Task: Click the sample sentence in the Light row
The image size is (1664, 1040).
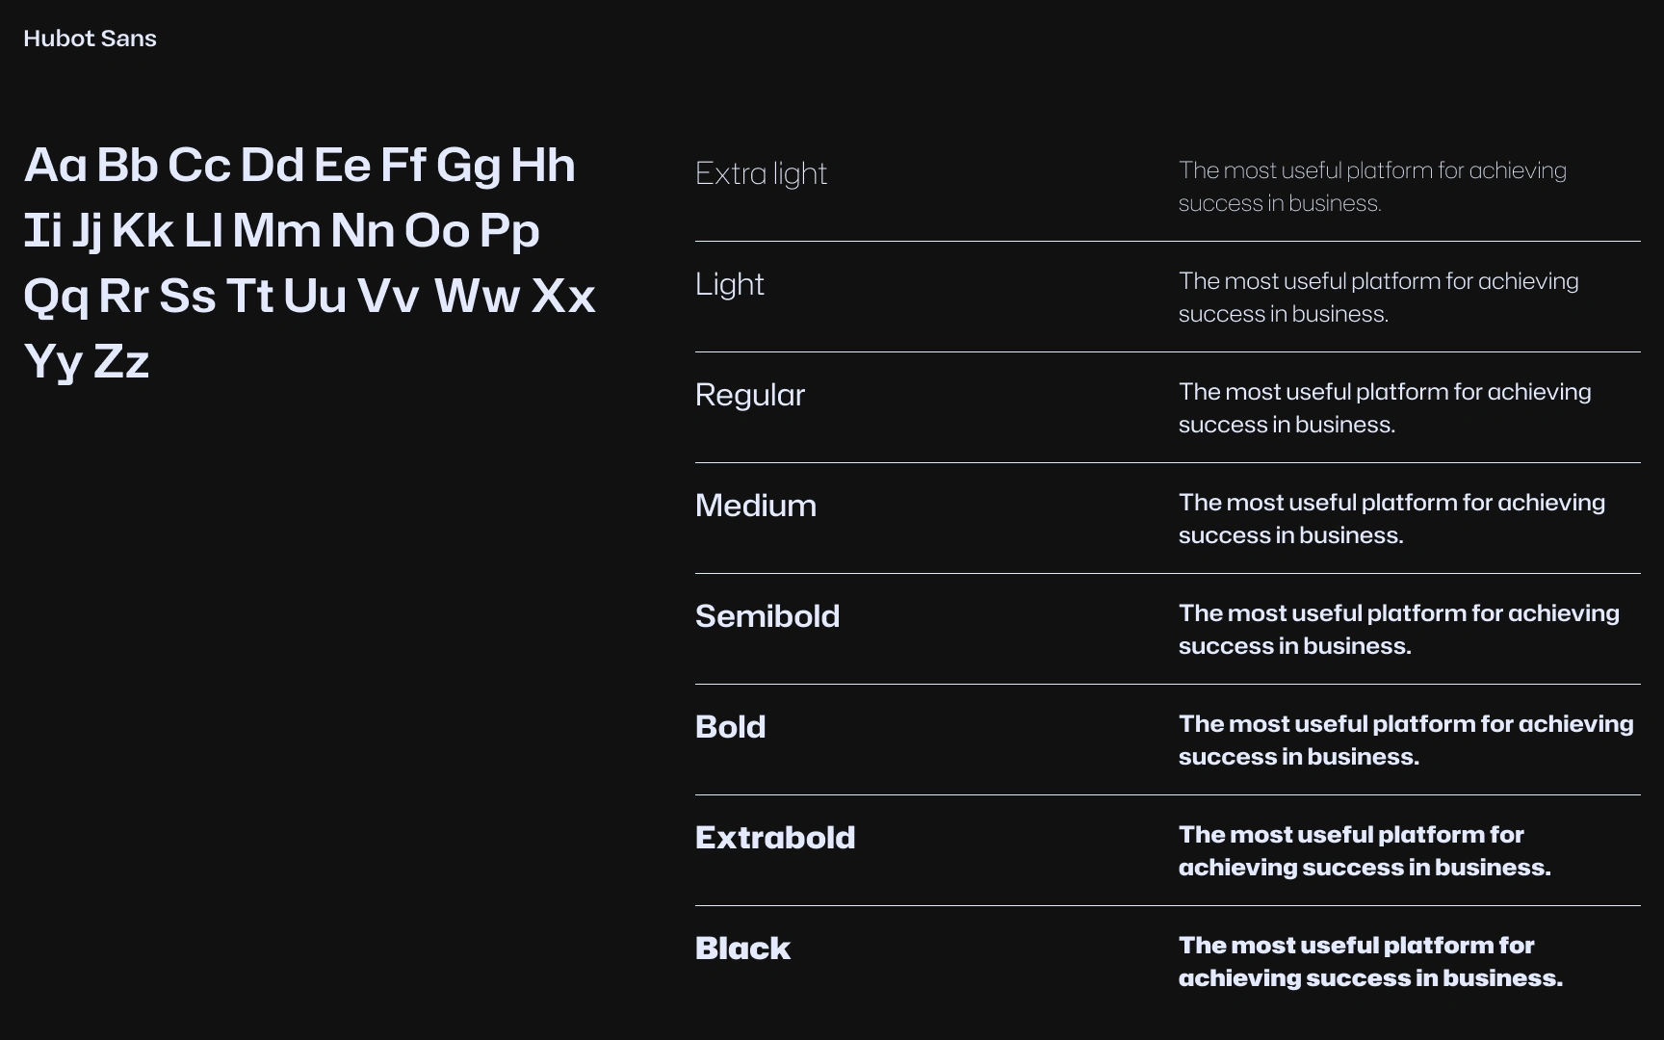Action: [1377, 298]
